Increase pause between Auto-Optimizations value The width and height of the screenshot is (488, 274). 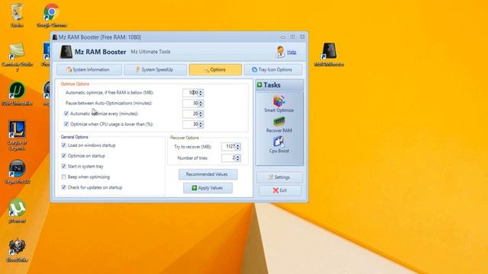pos(201,102)
